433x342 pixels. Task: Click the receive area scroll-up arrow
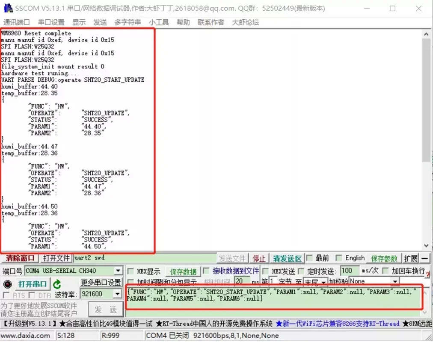coord(426,34)
